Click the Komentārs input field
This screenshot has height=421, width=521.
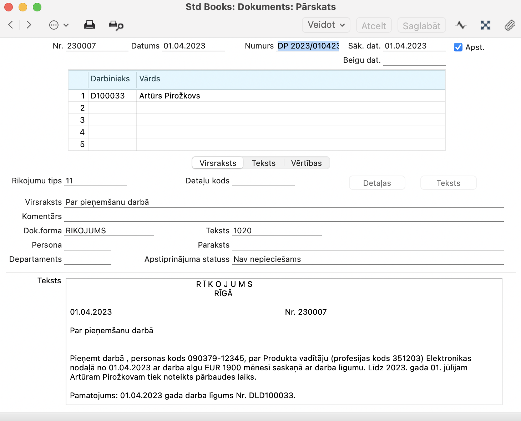tap(284, 217)
